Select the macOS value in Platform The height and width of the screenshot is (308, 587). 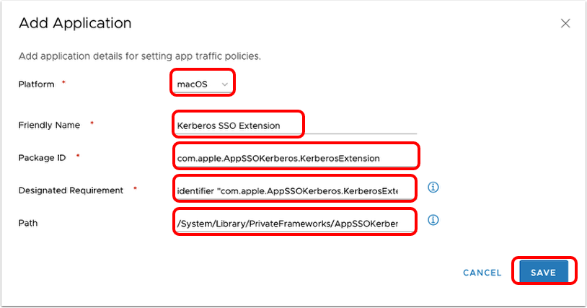pyautogui.click(x=193, y=85)
